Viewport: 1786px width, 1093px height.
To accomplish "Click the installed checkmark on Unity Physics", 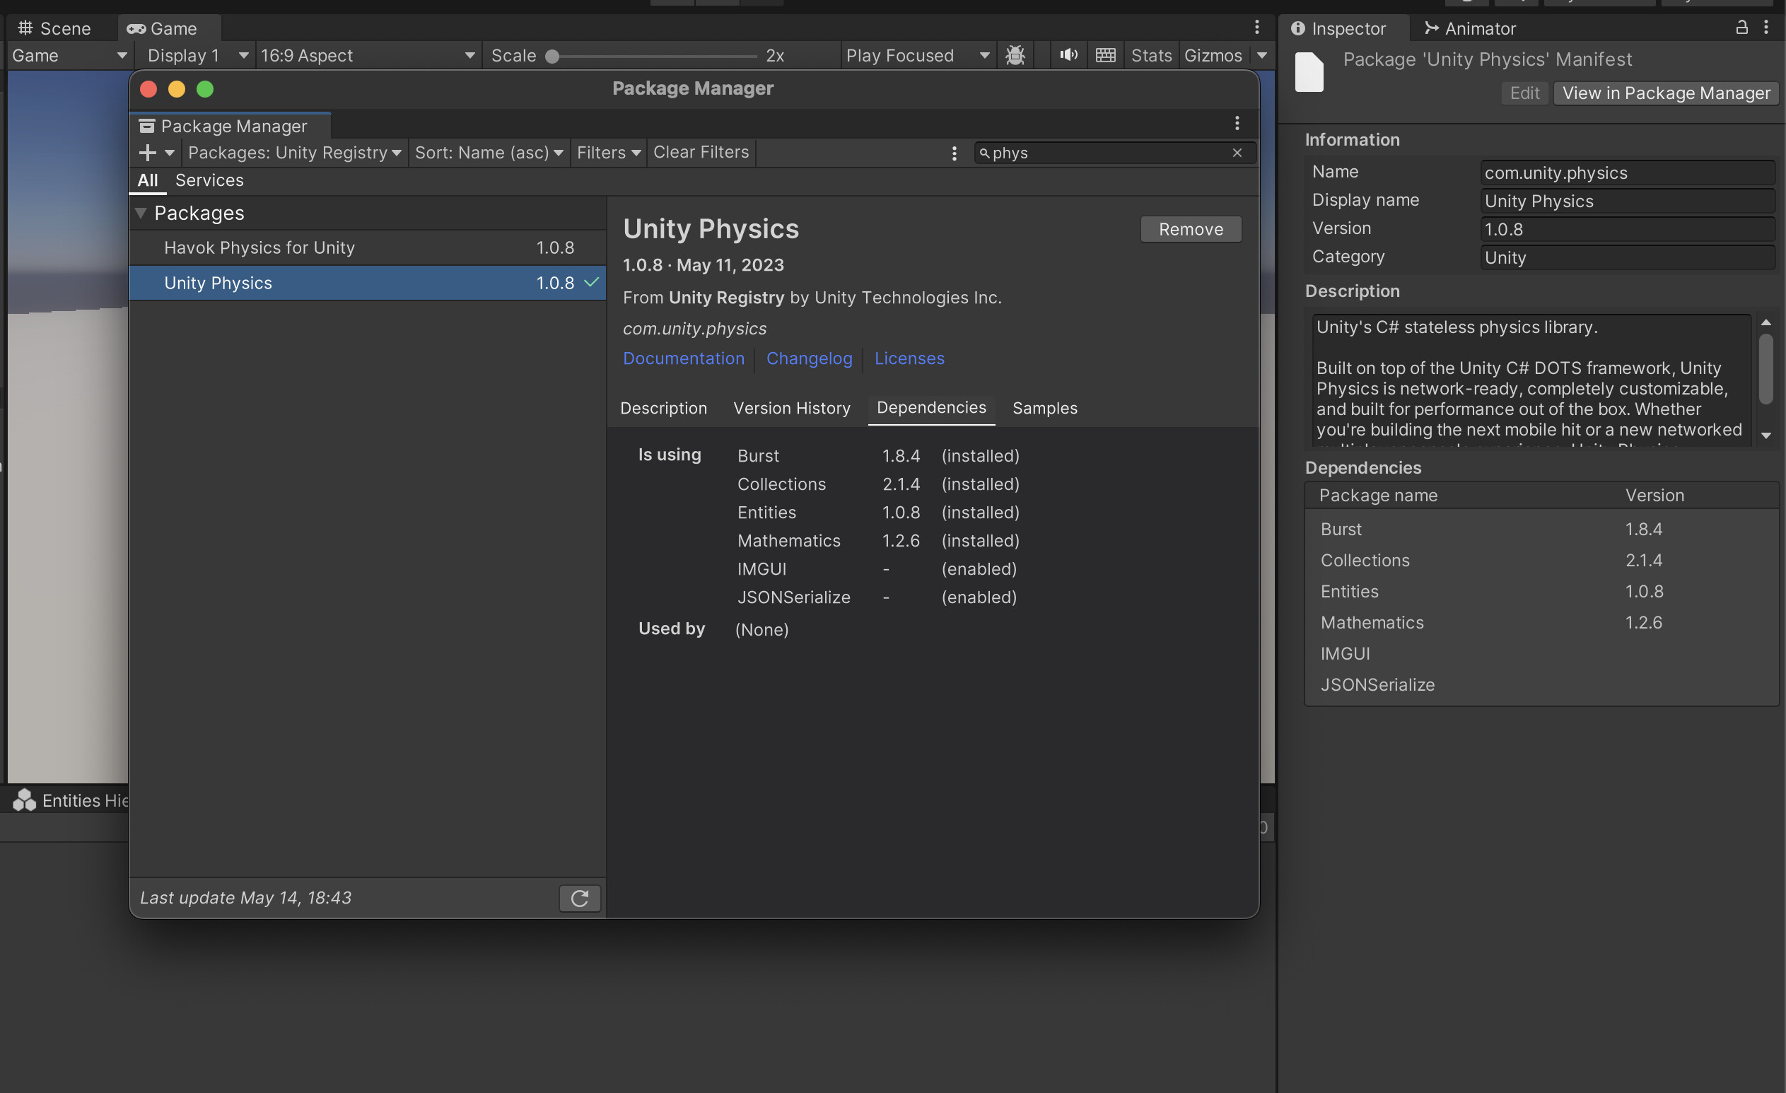I will 592,282.
